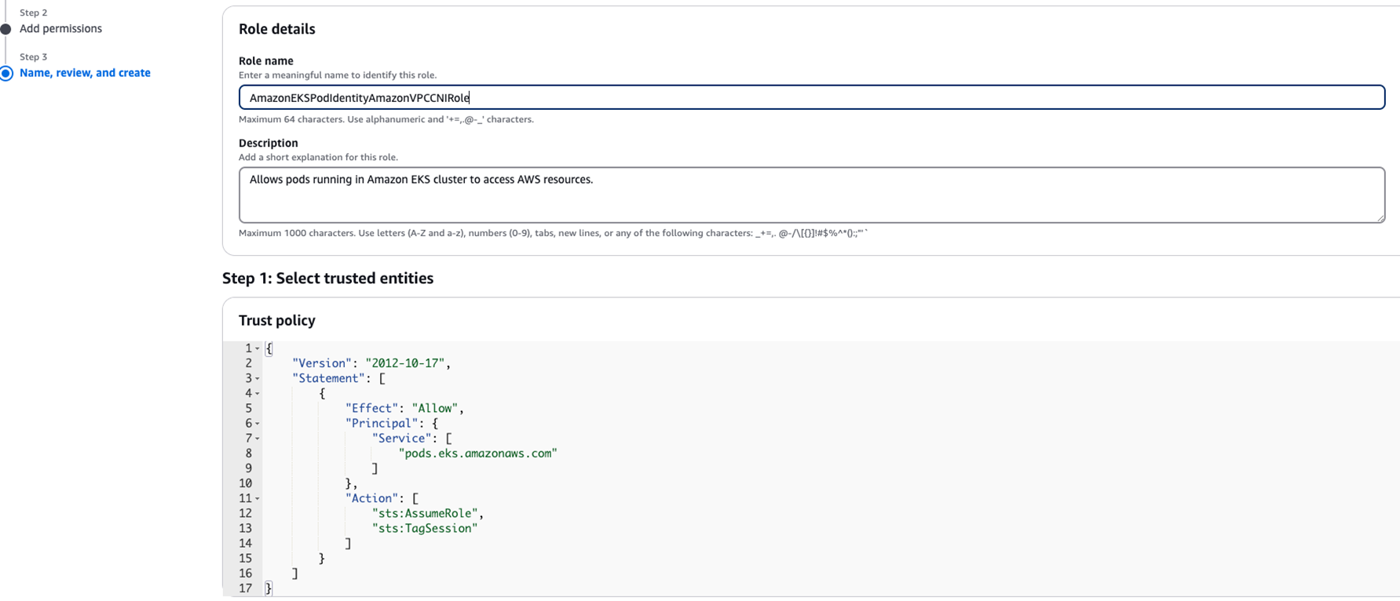Click the closing brace on line 17
Viewport: 1400px width, 601px height.
[x=269, y=588]
